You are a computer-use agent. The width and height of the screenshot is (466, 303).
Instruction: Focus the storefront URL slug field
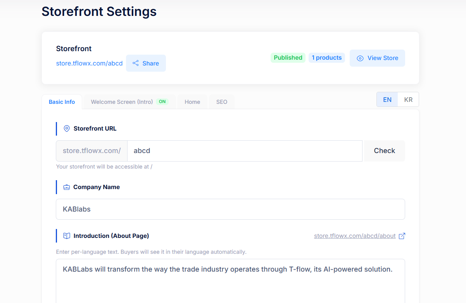[245, 151]
